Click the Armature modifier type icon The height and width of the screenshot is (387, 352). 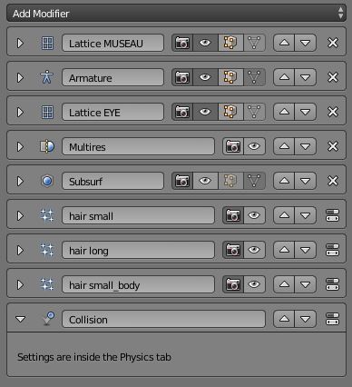[47, 77]
